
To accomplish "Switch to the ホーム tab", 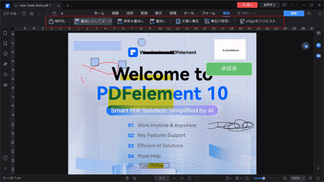I will pos(99,13).
